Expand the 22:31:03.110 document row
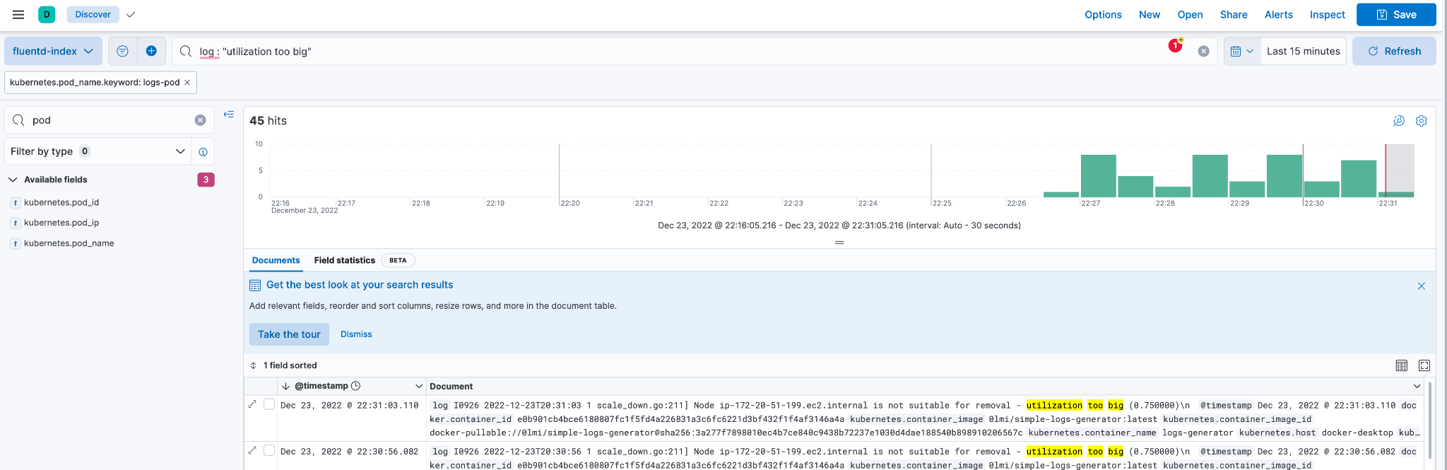Viewport: 1447px width, 470px height. point(252,404)
